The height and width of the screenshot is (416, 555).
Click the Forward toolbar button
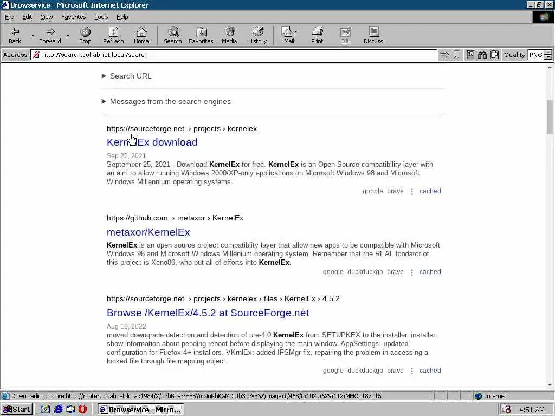[x=50, y=36]
